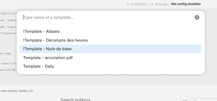The width and height of the screenshot is (217, 101).
Task: Focus the 'Type name of a template' input
Action: 108,17
